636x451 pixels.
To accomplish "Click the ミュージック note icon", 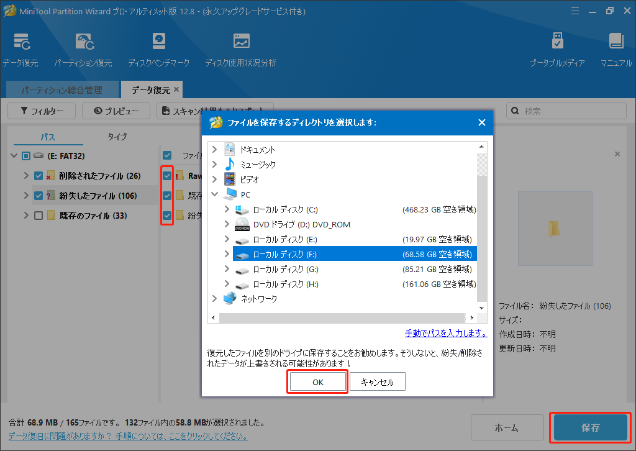I will tap(230, 164).
